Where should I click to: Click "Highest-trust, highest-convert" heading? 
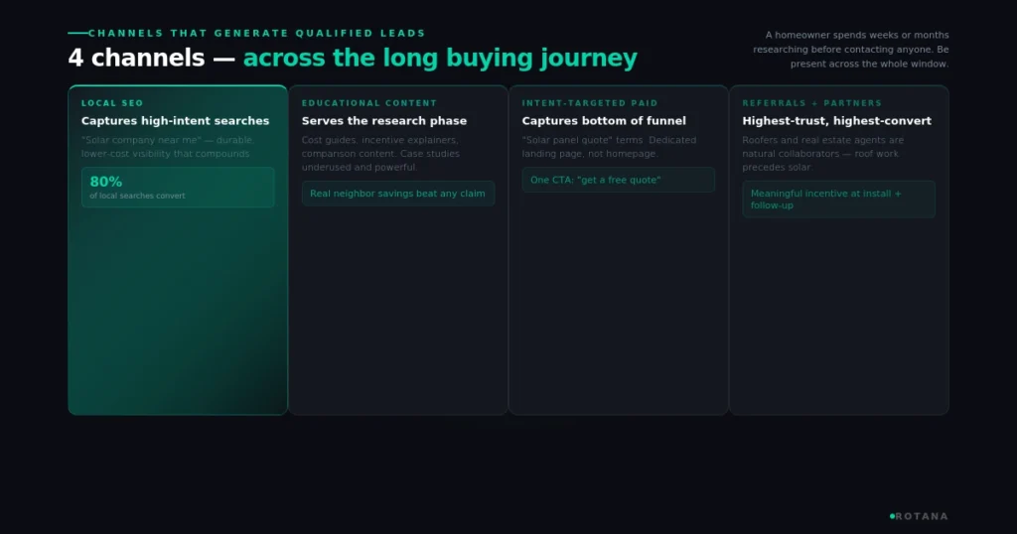click(836, 120)
